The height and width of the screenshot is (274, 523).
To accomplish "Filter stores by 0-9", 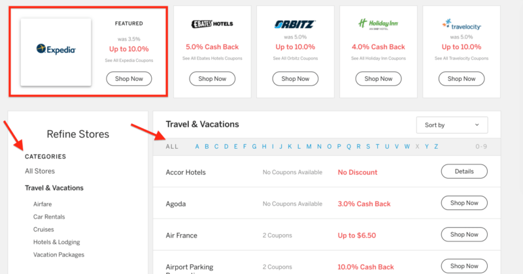I will pos(481,147).
